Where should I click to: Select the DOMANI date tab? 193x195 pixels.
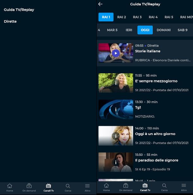(164, 30)
